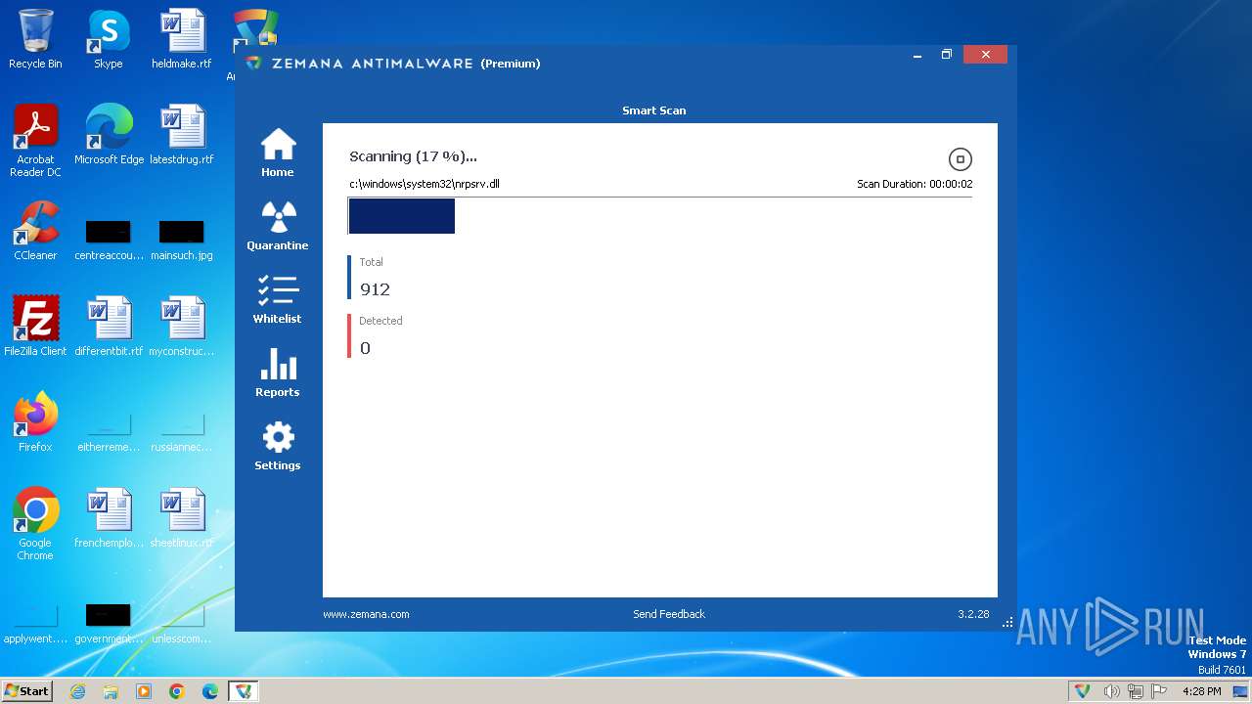Select Zemana taskbar button
The width and height of the screenshot is (1252, 704).
244,691
